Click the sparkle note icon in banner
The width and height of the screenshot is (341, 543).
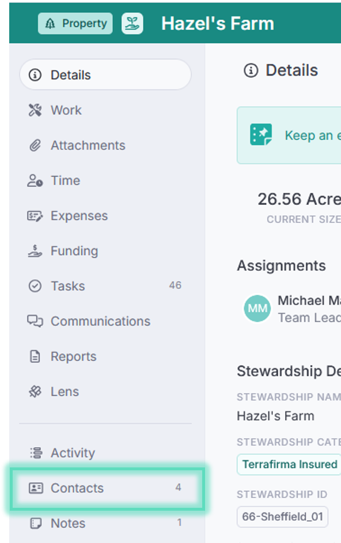pyautogui.click(x=261, y=134)
